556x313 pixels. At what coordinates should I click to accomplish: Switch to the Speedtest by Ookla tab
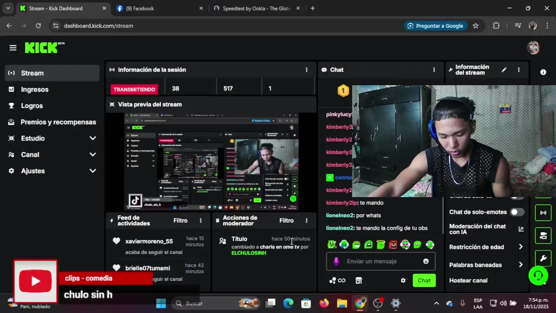pyautogui.click(x=256, y=8)
